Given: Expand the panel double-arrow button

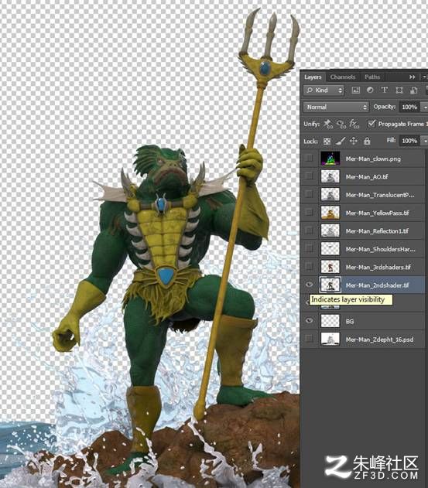Looking at the screenshot, I should [412, 77].
